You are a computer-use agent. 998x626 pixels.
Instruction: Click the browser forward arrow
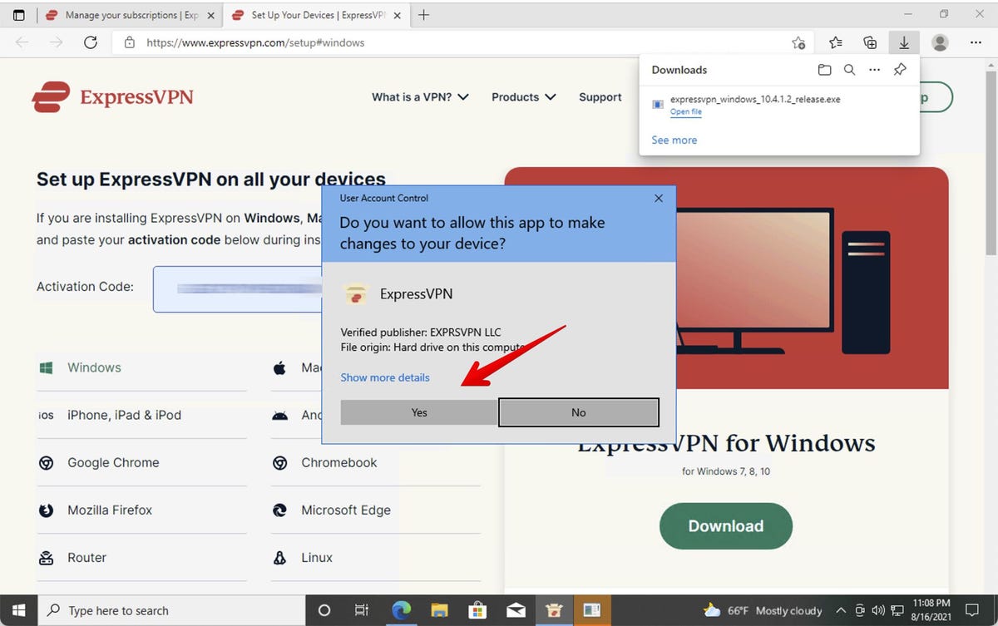coord(57,42)
